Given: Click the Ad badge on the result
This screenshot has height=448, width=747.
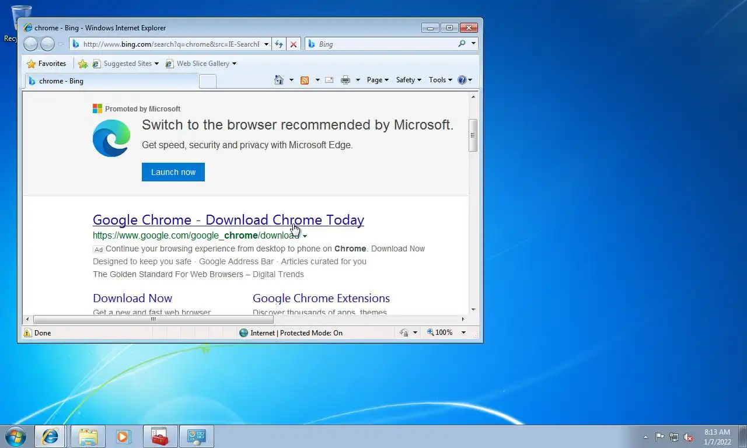Looking at the screenshot, I should [x=99, y=249].
